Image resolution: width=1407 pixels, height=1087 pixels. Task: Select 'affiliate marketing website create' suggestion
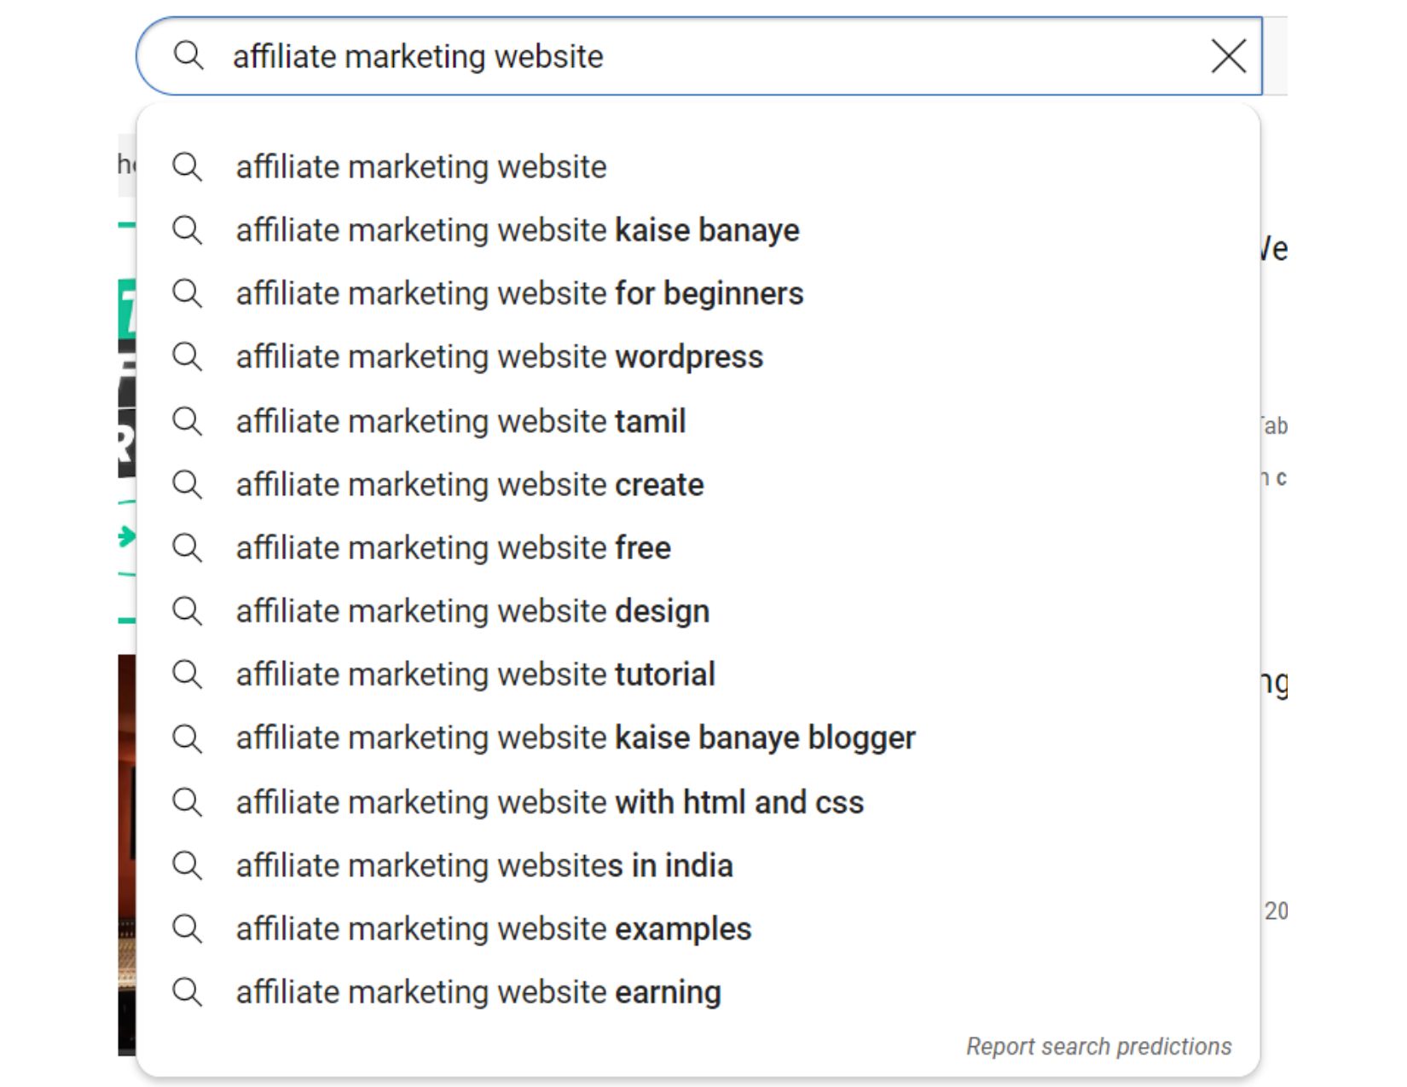point(469,484)
